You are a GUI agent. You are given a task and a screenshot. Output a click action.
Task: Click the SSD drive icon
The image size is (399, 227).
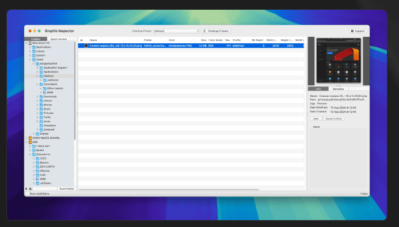point(31,142)
